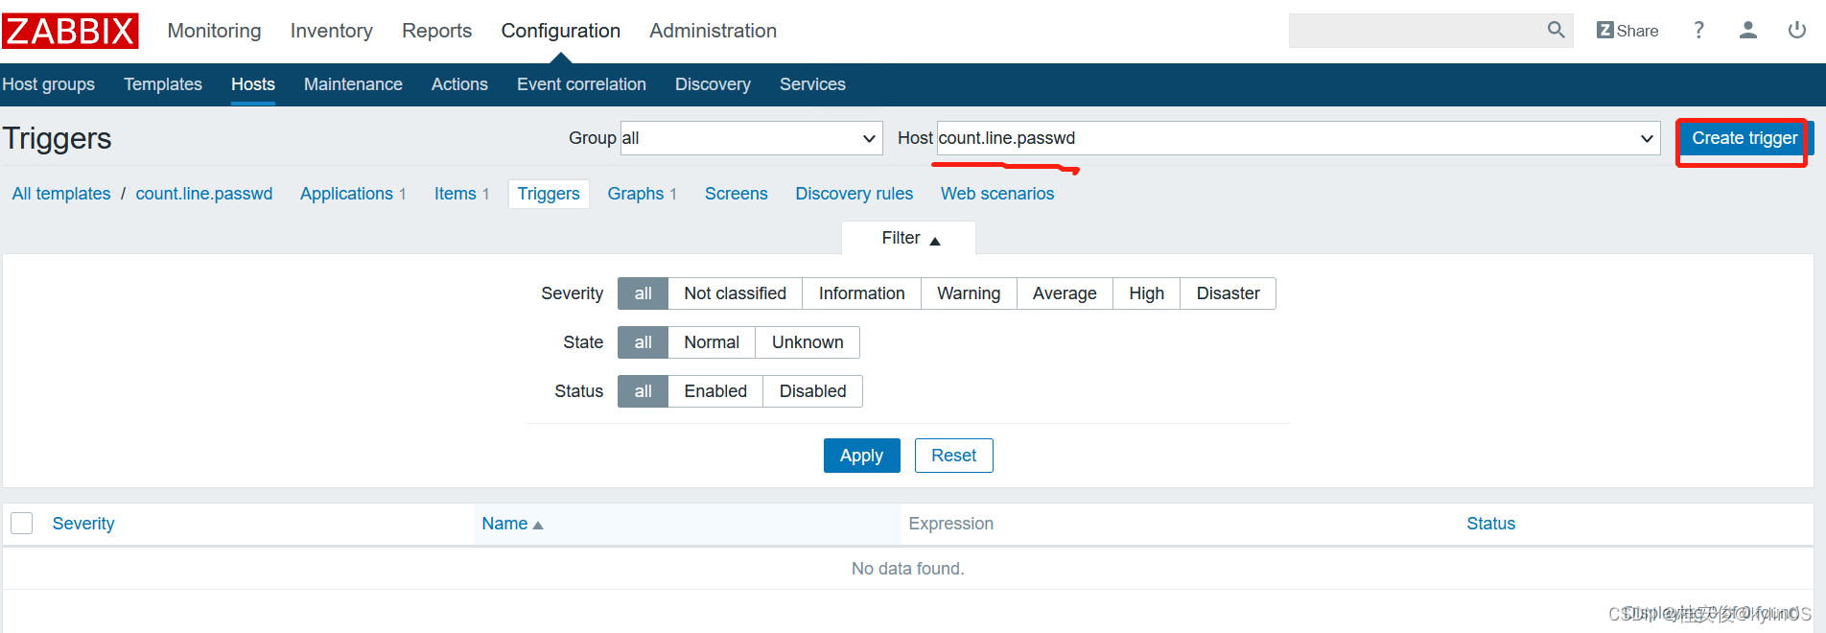Open the help question mark icon

(x=1698, y=31)
